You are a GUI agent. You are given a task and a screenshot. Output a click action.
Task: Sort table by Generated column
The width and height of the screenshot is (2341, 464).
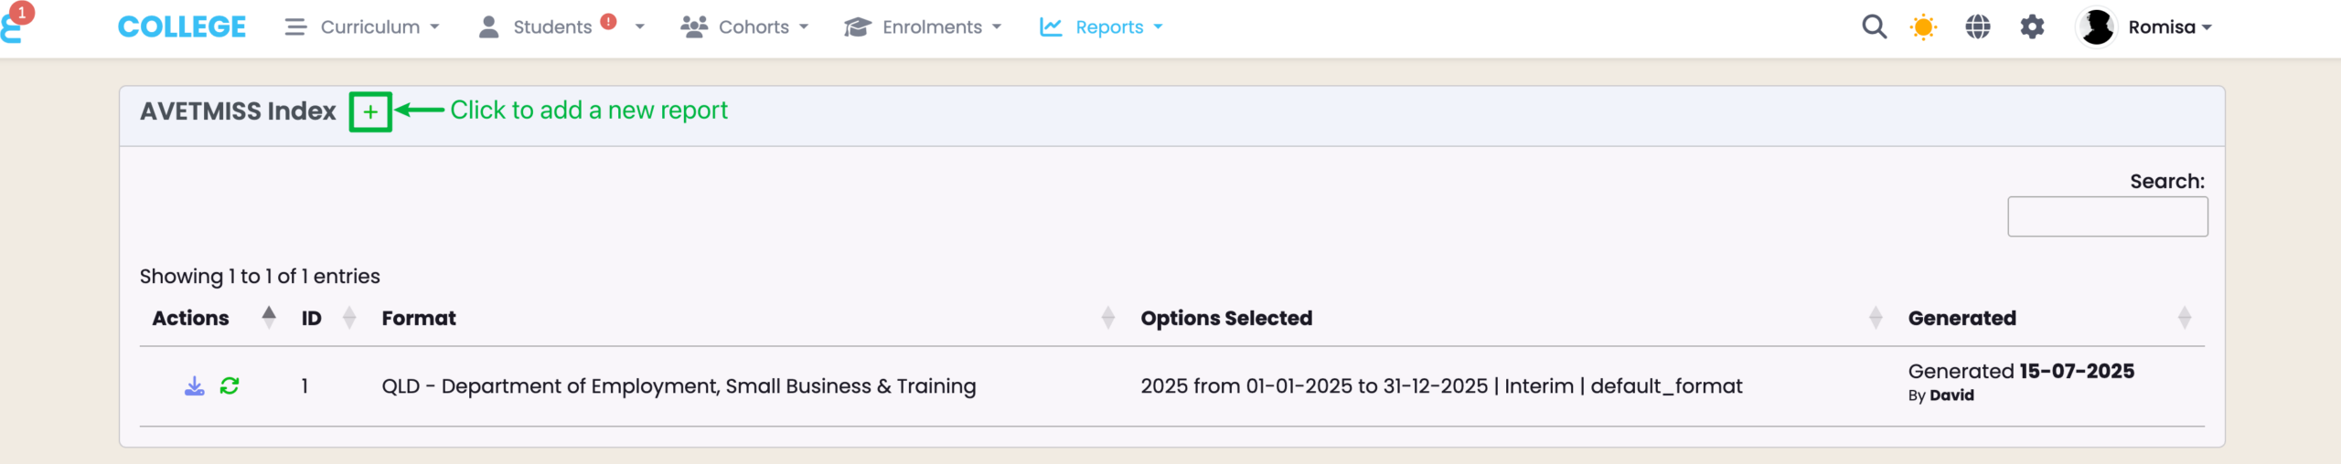click(1962, 318)
